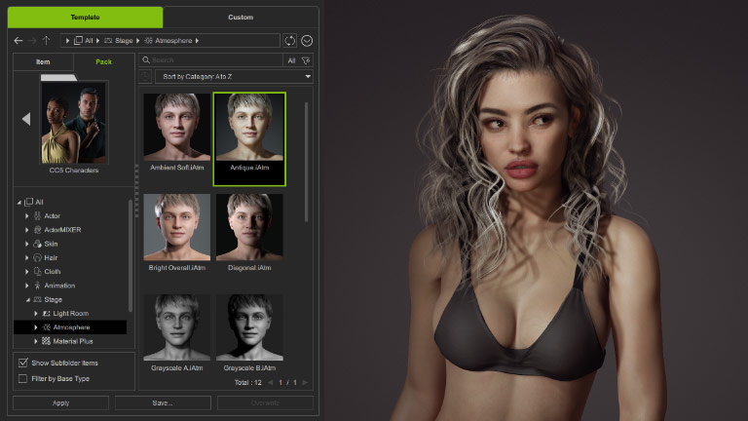Click the Overwrite button

tap(265, 402)
